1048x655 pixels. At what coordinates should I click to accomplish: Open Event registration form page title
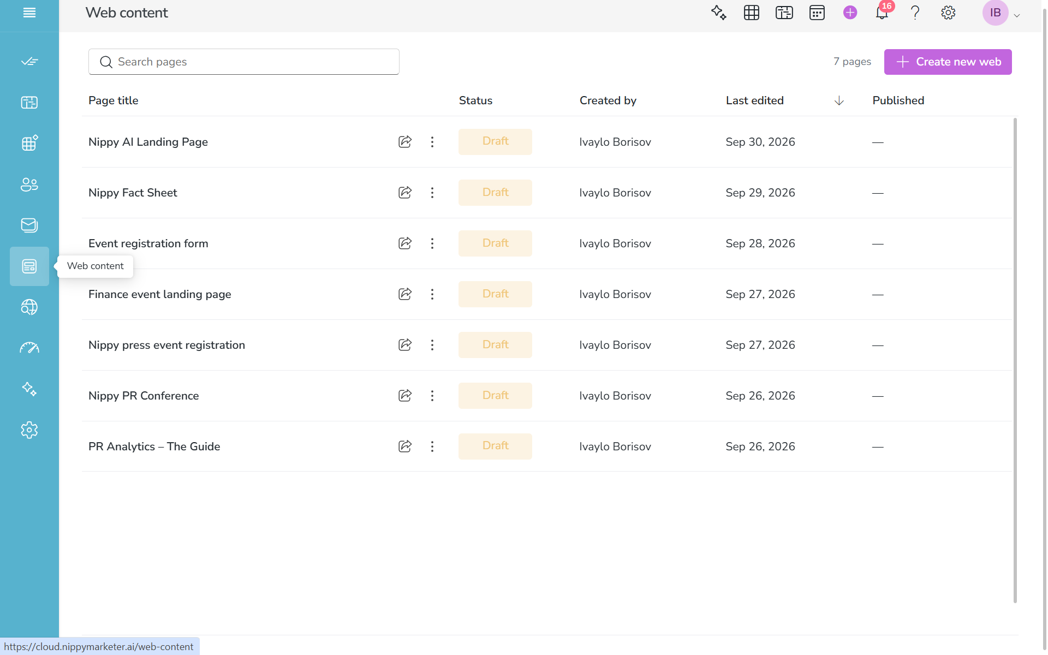(x=148, y=243)
